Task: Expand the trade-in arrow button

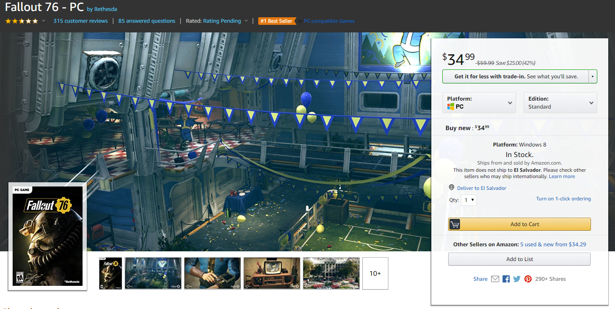Action: (593, 77)
